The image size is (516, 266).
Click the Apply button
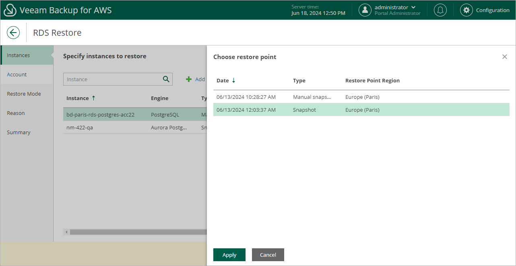pos(229,255)
